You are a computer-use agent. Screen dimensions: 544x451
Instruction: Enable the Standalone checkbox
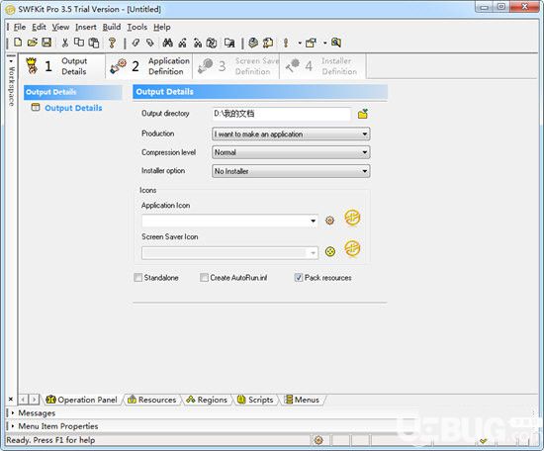pyautogui.click(x=138, y=278)
